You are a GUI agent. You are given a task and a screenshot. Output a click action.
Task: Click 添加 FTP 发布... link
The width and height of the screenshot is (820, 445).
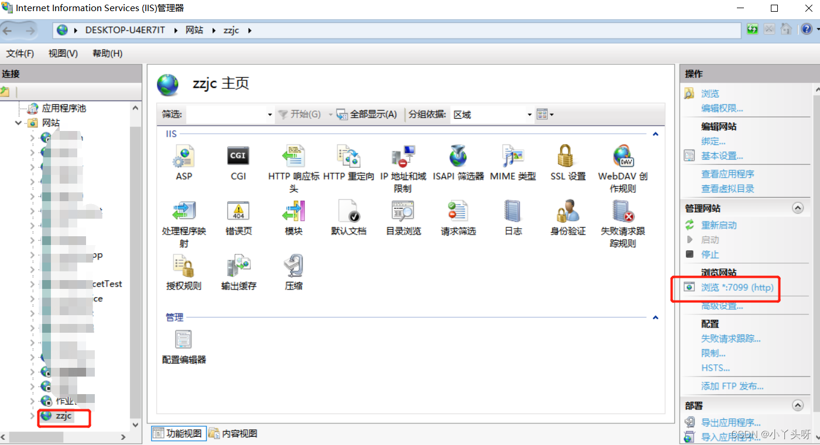732,387
